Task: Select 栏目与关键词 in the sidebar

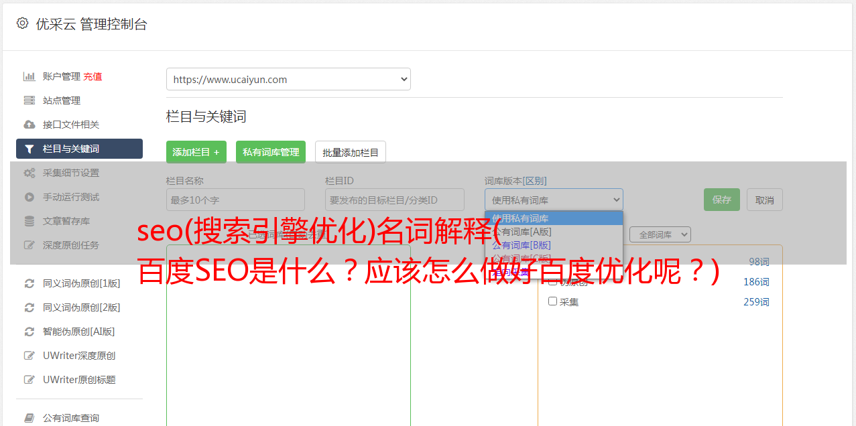Action: [x=79, y=149]
